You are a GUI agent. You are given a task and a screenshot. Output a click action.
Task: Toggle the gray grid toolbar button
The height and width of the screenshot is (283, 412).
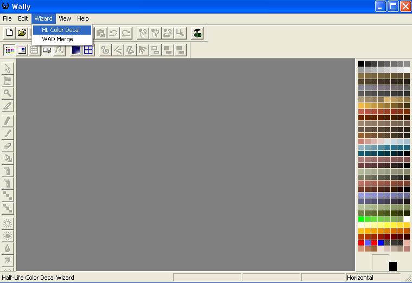click(34, 50)
